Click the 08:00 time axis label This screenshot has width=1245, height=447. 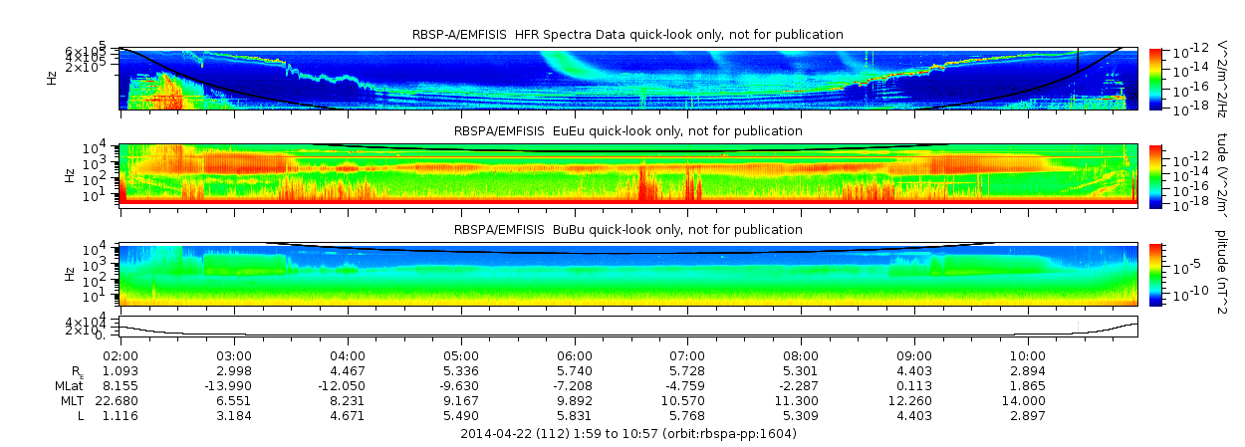[x=802, y=355]
